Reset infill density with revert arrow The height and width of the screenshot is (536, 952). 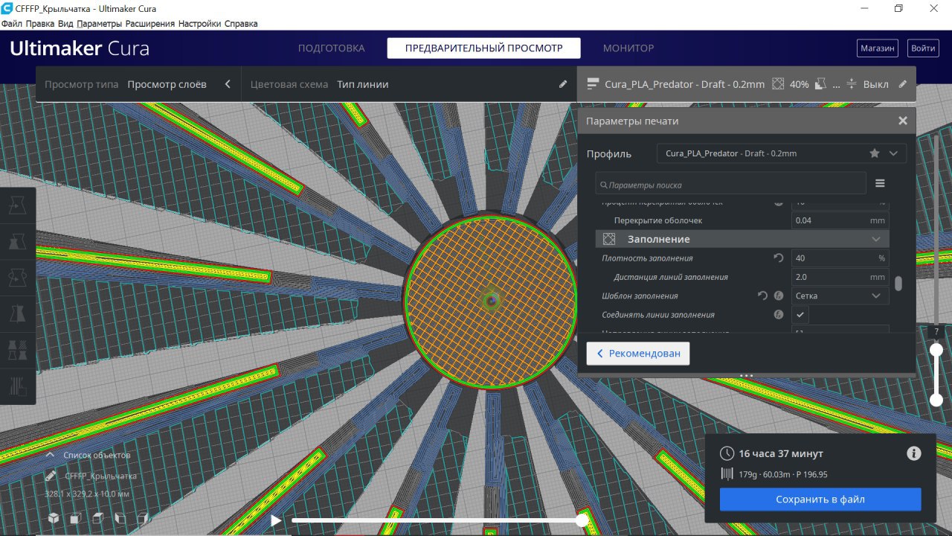779,258
